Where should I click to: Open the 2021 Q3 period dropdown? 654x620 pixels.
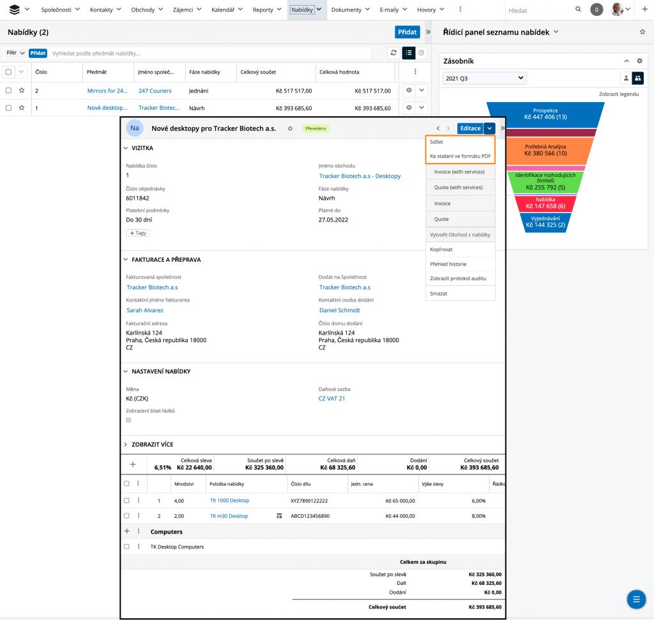[x=484, y=78]
